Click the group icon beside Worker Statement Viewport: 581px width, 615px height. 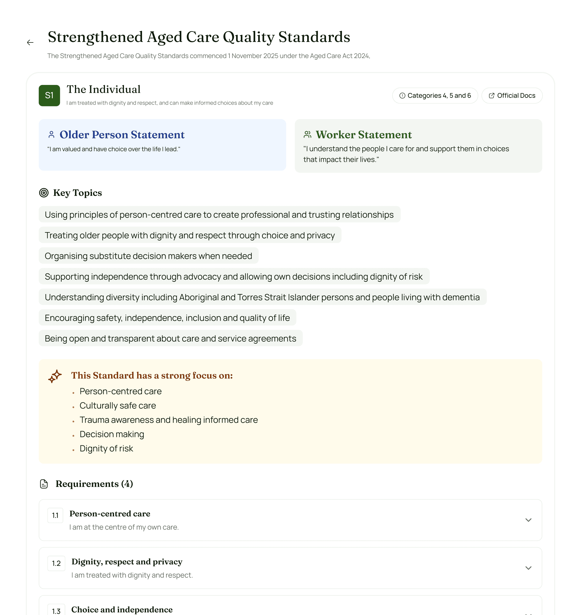tap(307, 134)
